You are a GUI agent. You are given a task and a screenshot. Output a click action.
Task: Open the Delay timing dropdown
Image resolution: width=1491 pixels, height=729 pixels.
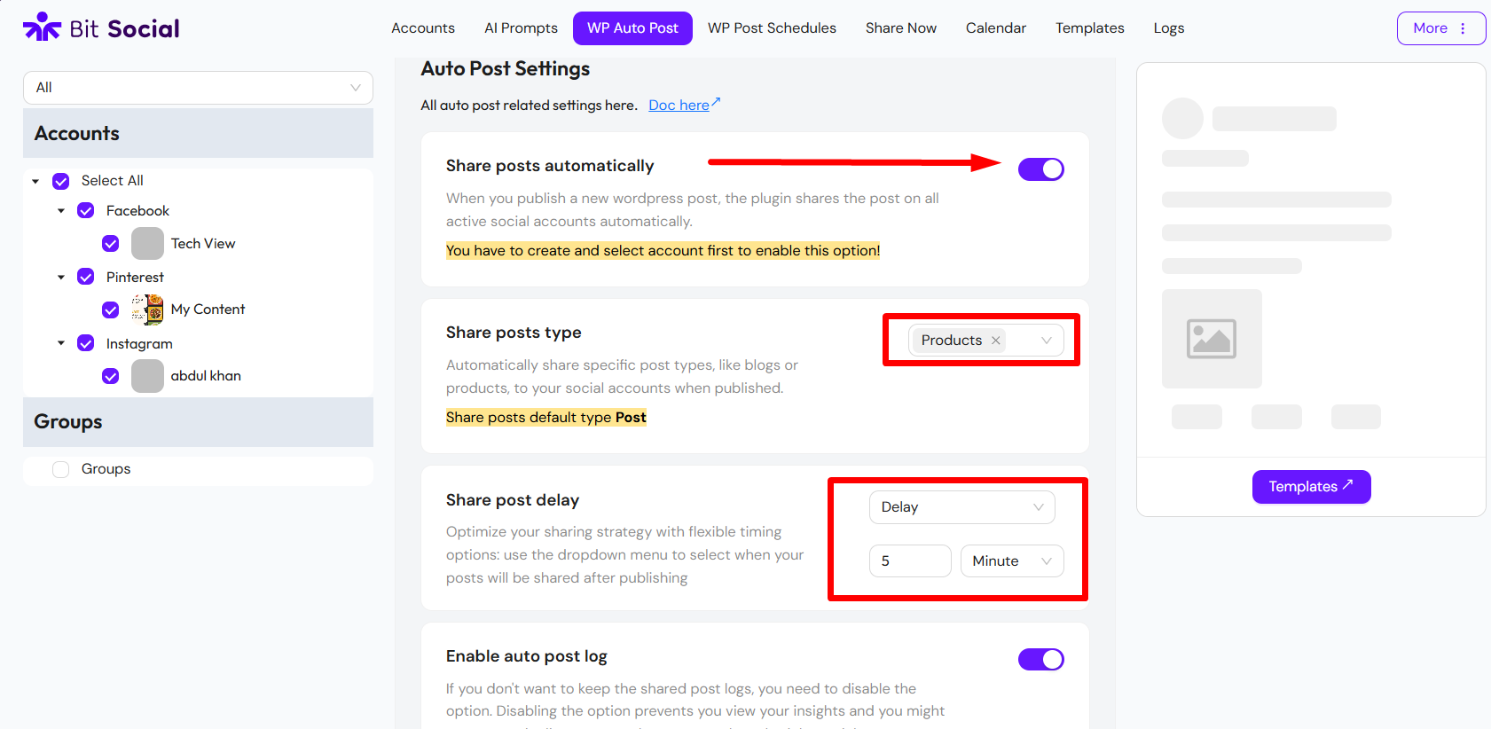click(x=961, y=506)
